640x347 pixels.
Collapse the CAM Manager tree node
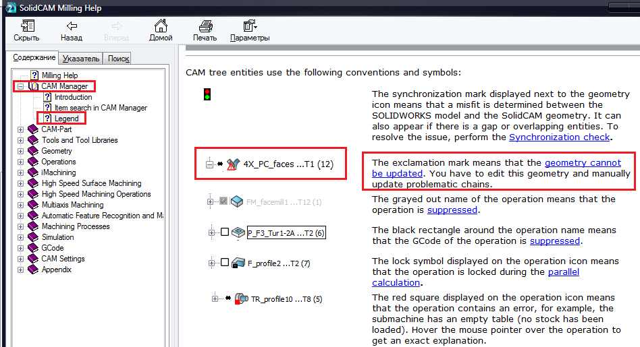20,86
